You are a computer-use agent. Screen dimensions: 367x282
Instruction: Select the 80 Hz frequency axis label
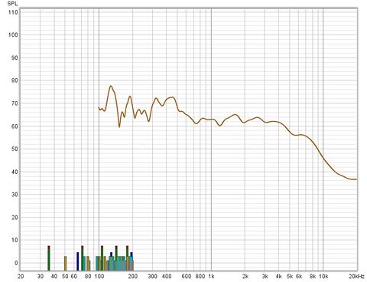coord(88,276)
